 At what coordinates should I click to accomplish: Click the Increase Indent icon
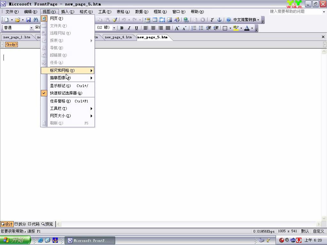(x=216, y=28)
